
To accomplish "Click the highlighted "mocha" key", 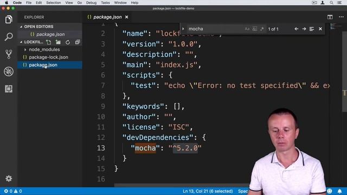I will (x=145, y=148).
